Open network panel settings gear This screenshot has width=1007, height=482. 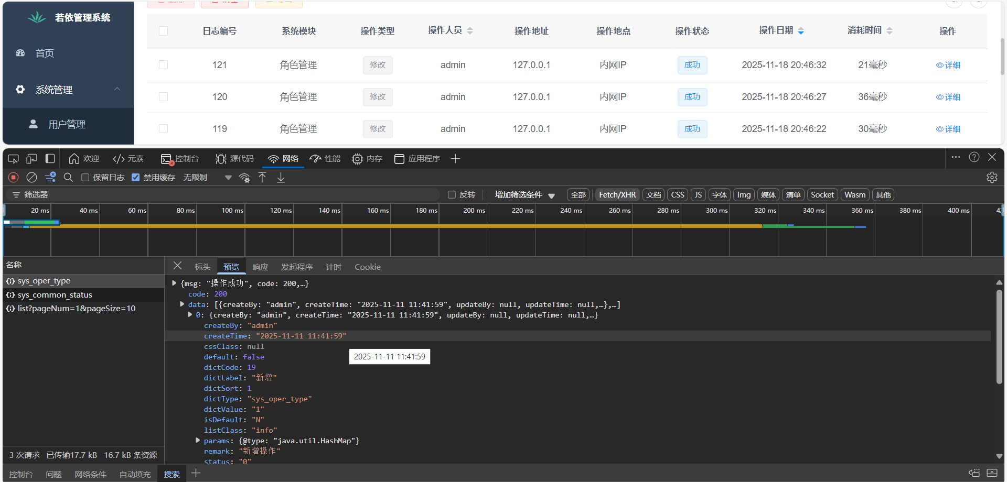click(992, 178)
